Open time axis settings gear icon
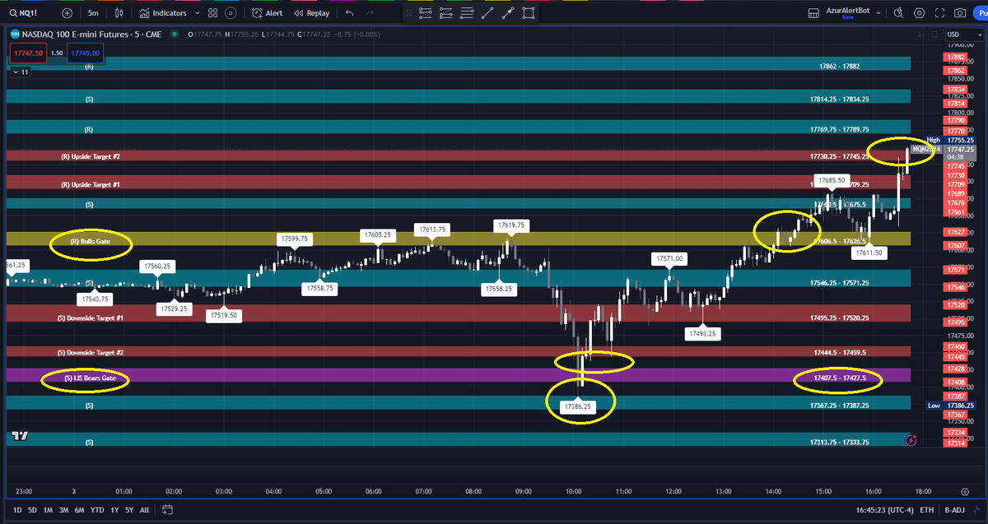This screenshot has width=988, height=524. (x=965, y=490)
